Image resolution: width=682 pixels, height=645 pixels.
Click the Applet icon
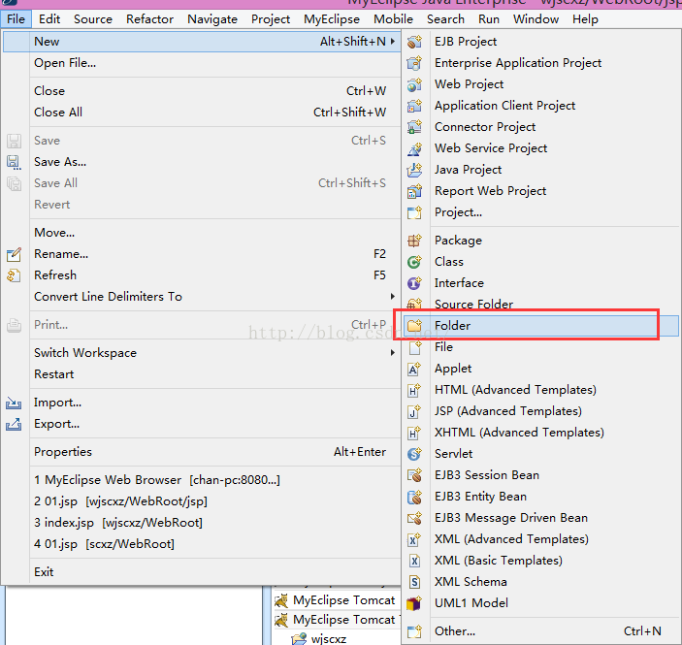(x=414, y=369)
